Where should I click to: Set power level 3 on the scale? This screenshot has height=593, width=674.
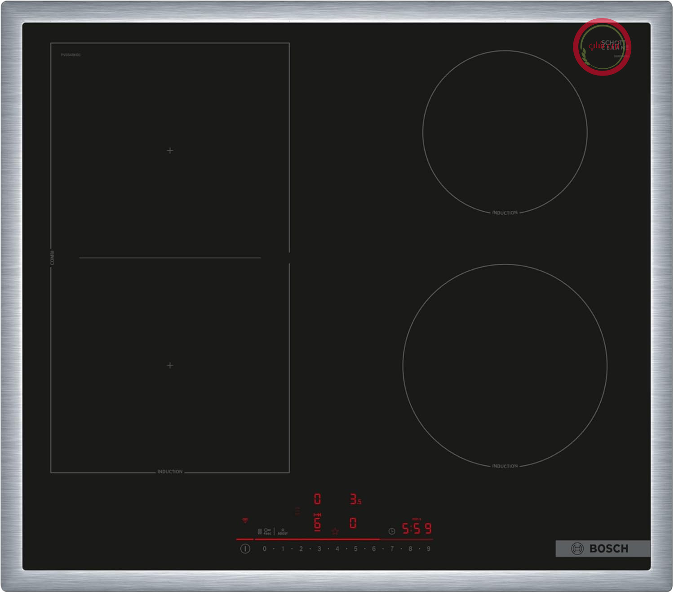pyautogui.click(x=319, y=549)
